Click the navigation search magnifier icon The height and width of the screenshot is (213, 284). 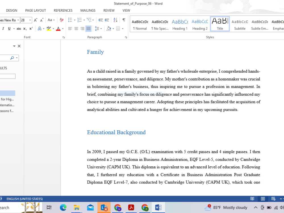[x=12, y=58]
